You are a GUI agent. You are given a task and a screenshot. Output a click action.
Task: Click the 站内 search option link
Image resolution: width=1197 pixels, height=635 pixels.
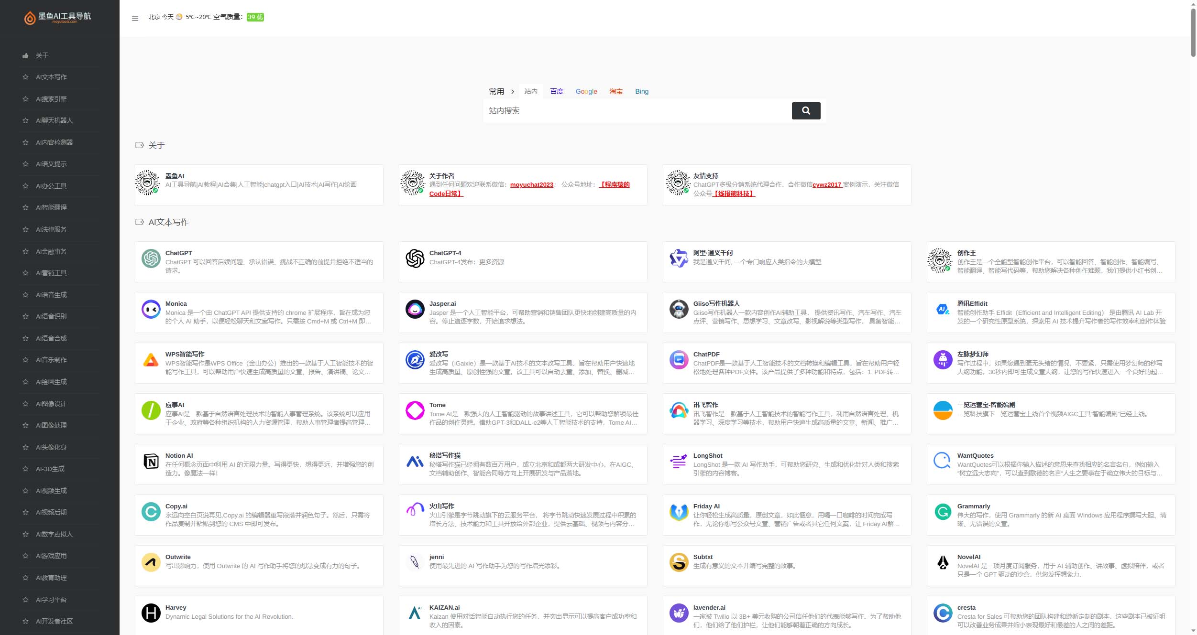pyautogui.click(x=530, y=91)
